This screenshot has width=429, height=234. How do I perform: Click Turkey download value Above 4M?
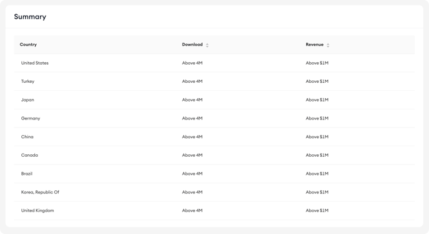pyautogui.click(x=192, y=82)
